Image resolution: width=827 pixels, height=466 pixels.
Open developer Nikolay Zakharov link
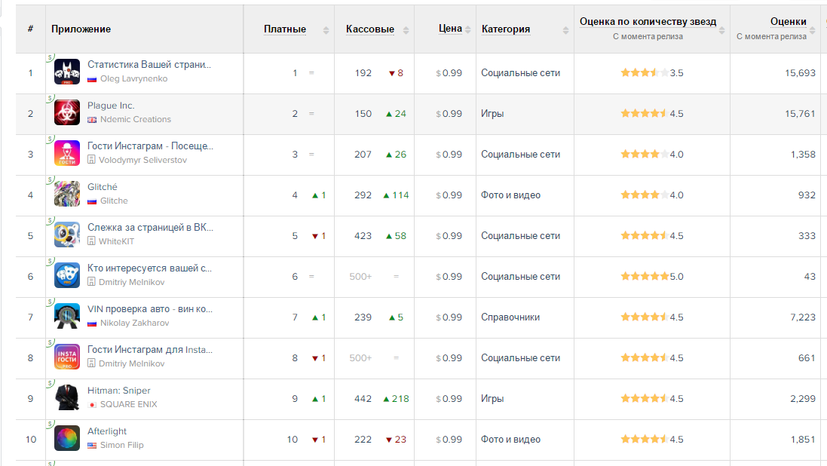[134, 323]
